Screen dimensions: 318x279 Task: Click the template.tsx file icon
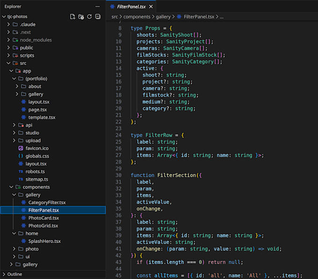[x=23, y=117]
